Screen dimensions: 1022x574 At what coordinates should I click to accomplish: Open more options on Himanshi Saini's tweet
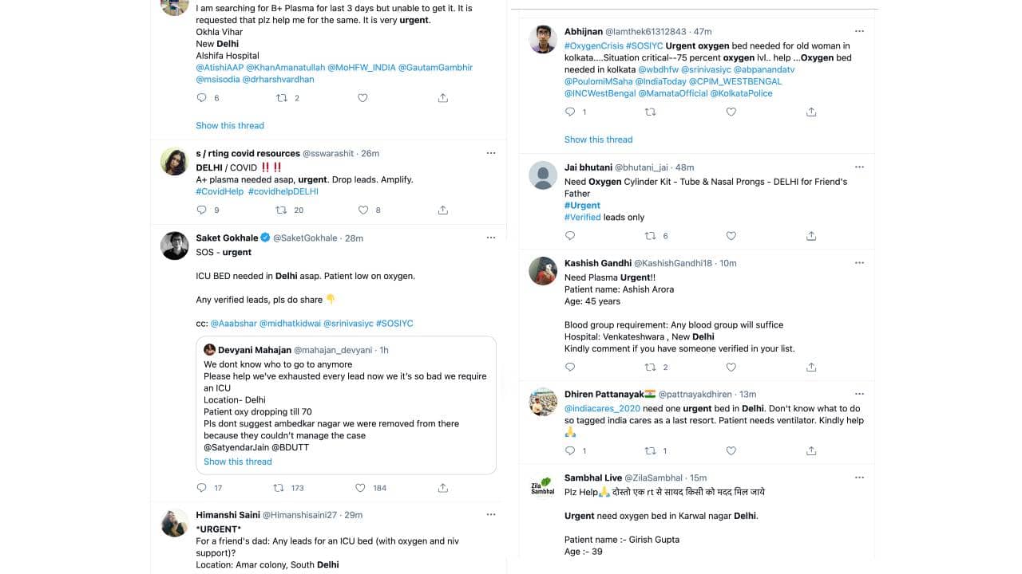point(491,515)
